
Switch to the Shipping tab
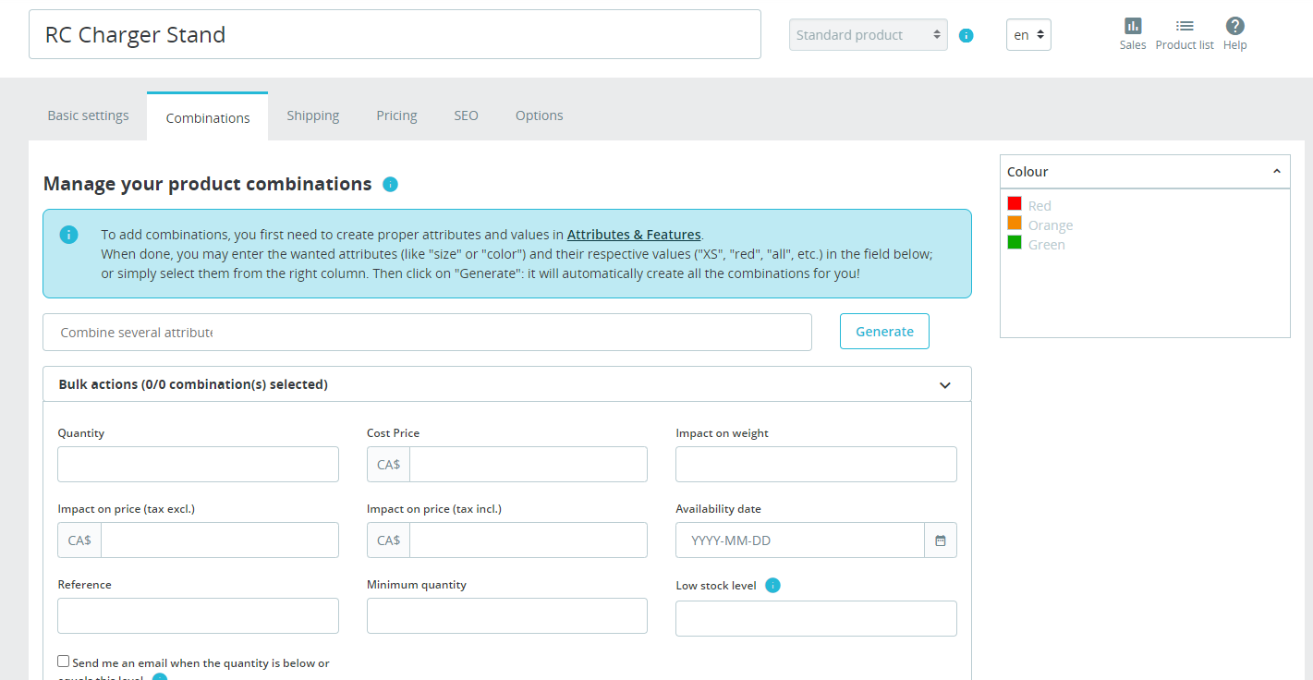312,115
